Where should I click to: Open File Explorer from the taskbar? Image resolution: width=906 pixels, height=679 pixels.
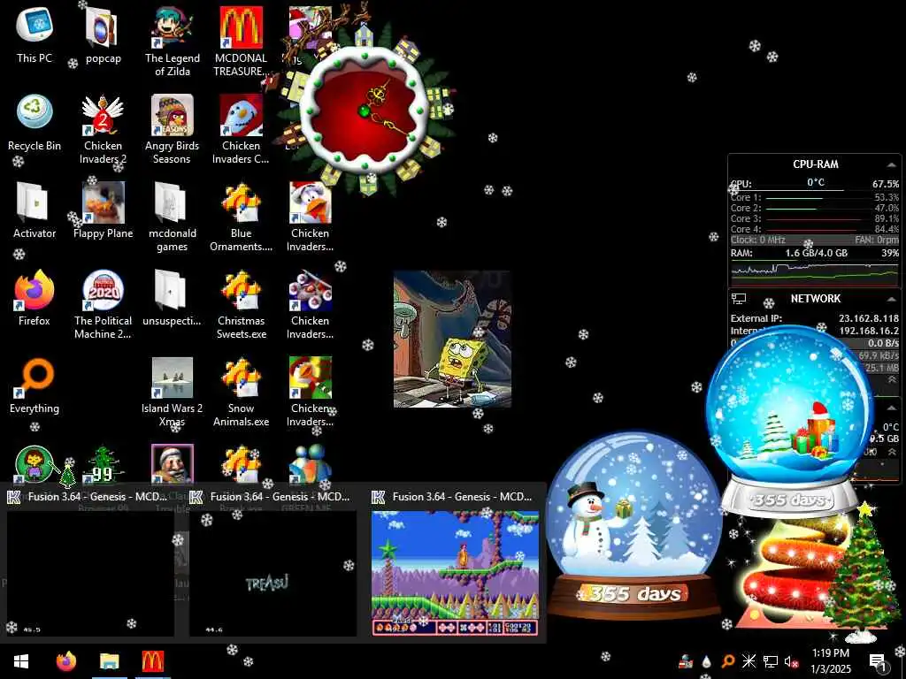109,661
